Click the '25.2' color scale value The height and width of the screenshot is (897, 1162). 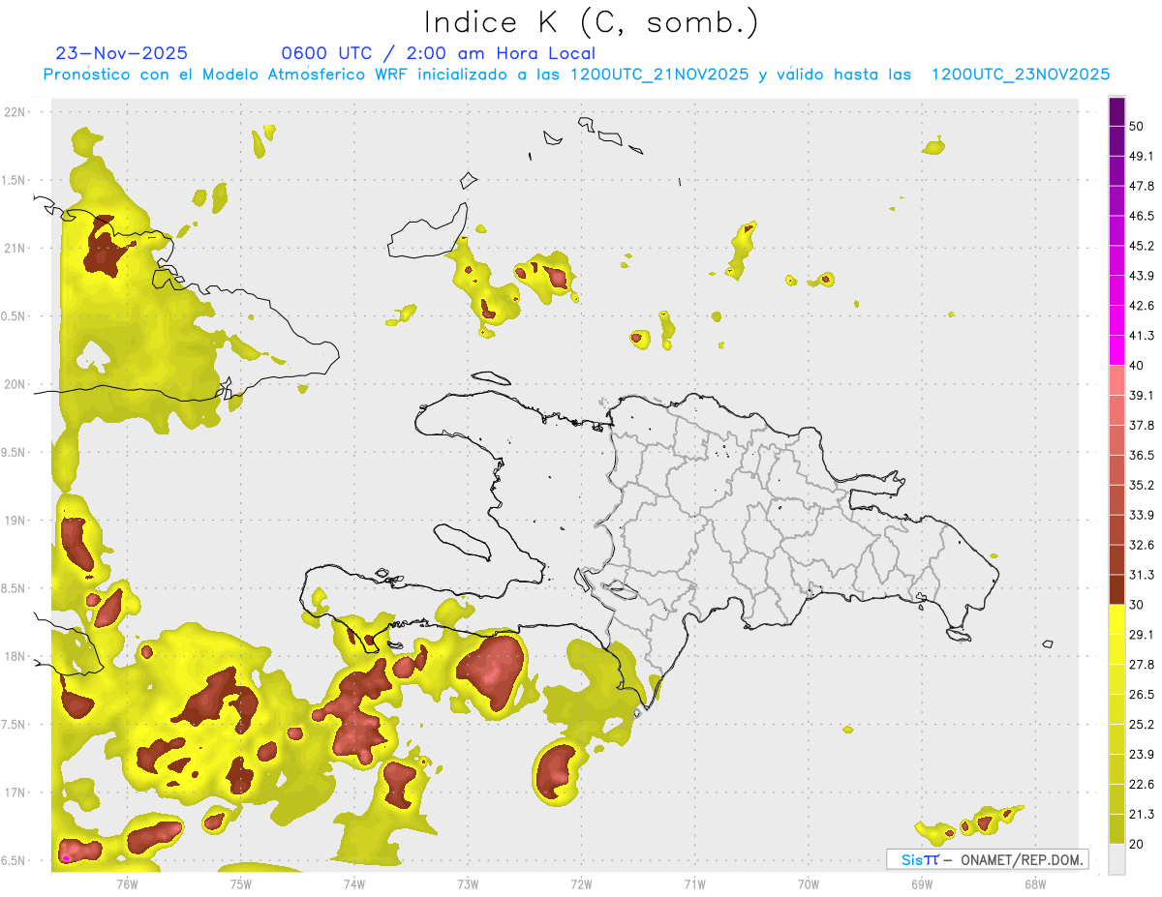click(x=1142, y=725)
